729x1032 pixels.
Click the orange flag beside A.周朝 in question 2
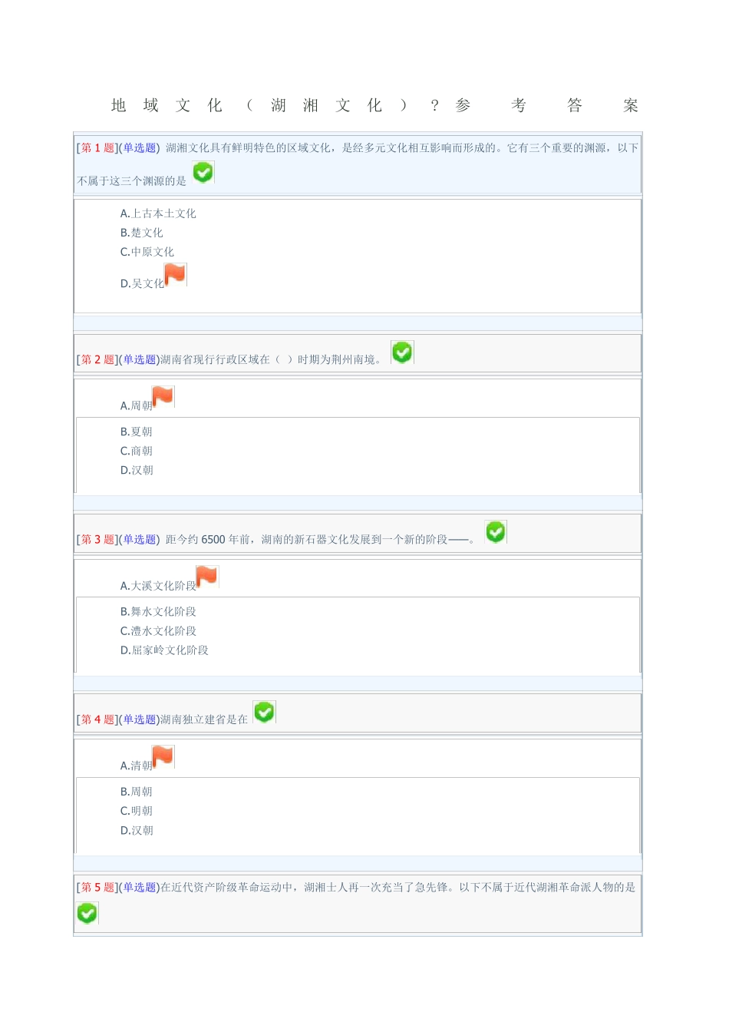pyautogui.click(x=163, y=396)
